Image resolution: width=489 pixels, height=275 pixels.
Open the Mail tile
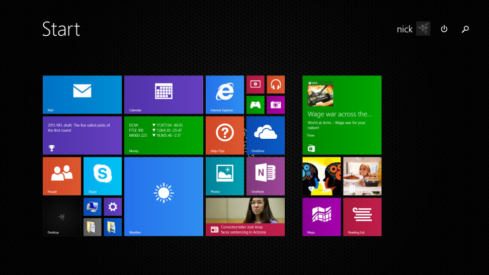82,95
